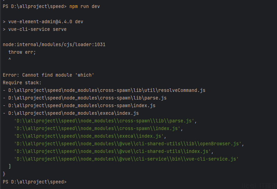The height and width of the screenshot is (189, 277).
Task: Click the final PS D:\allproject\speed> prompt
Action: coord(35,182)
